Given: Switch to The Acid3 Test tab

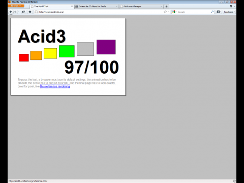Looking at the screenshot, I should point(52,6).
